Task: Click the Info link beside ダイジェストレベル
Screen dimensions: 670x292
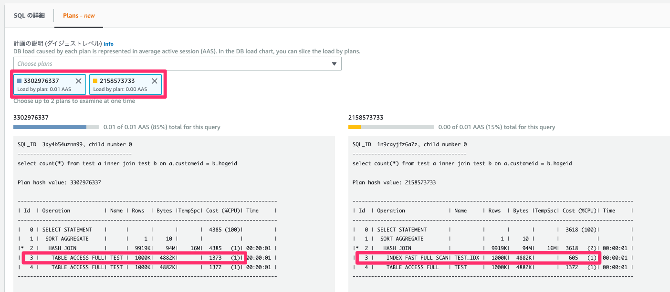Action: (108, 43)
